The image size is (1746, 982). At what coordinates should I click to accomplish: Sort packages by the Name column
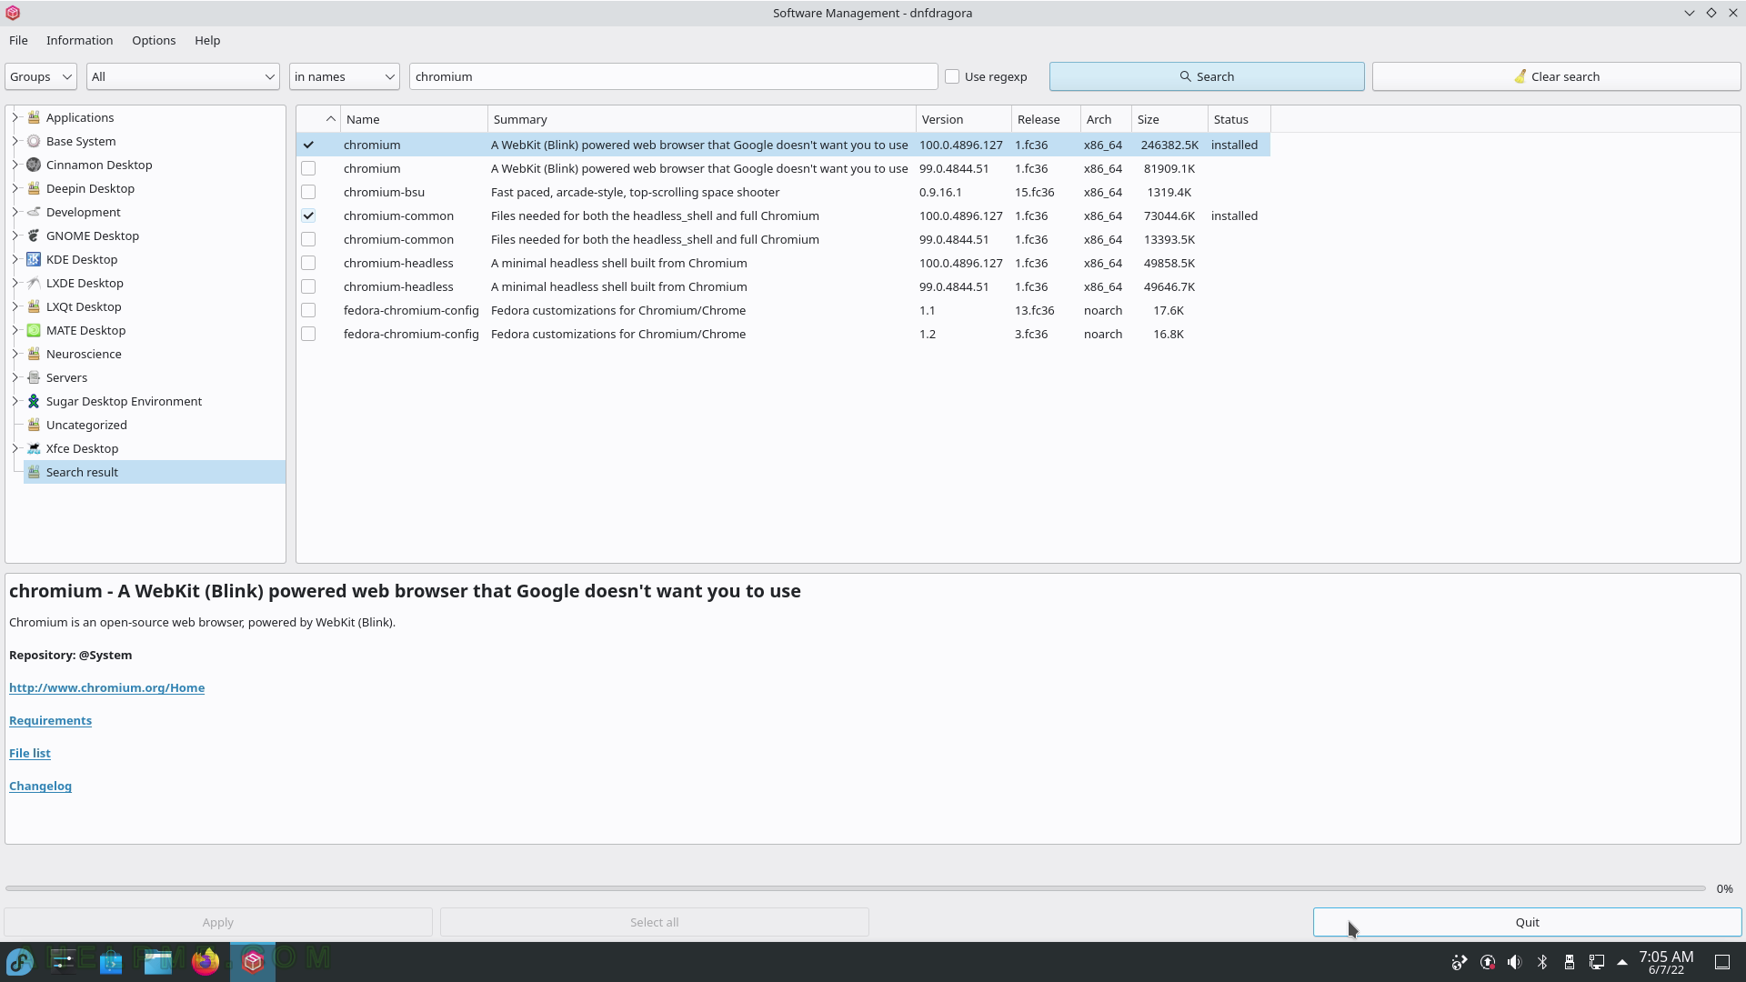pos(414,119)
